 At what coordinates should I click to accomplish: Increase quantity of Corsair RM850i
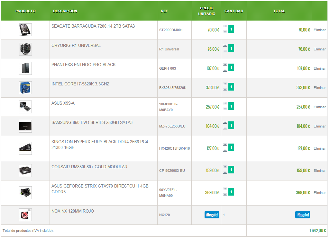point(225,167)
